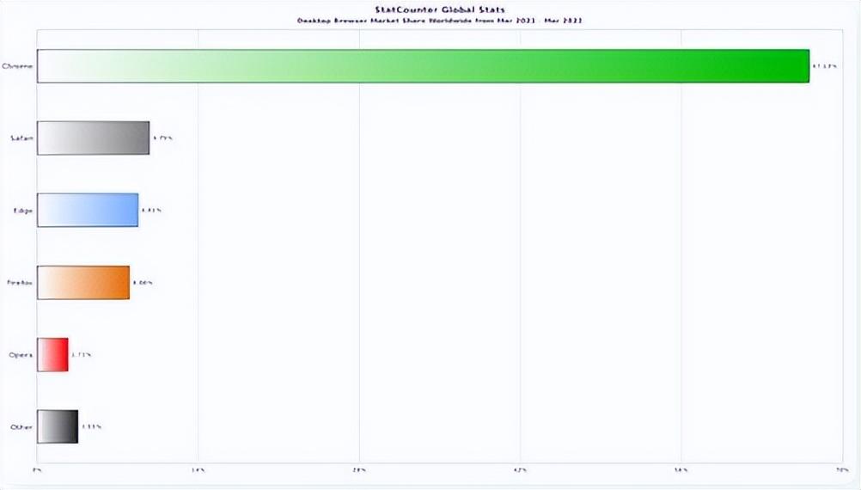Click the Firefox axis label
The width and height of the screenshot is (861, 490).
pos(21,282)
